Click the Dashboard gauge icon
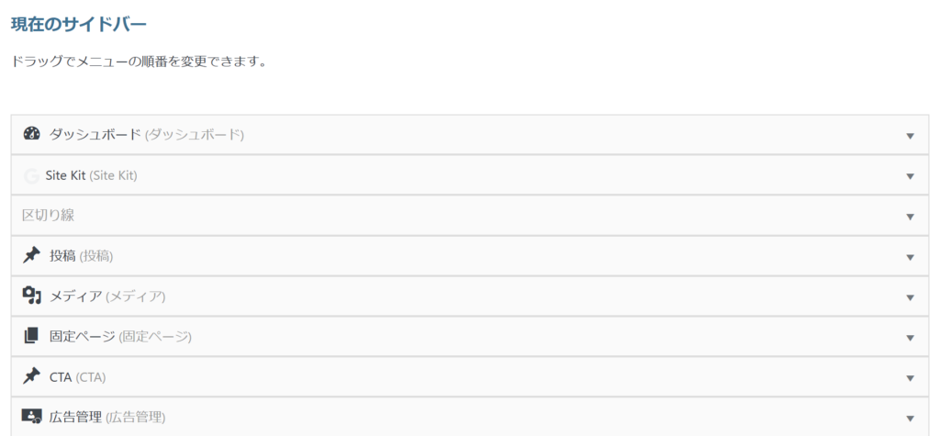 pos(31,134)
